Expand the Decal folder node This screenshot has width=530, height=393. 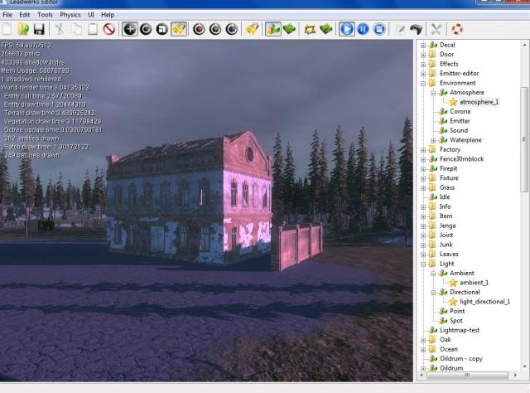(423, 45)
